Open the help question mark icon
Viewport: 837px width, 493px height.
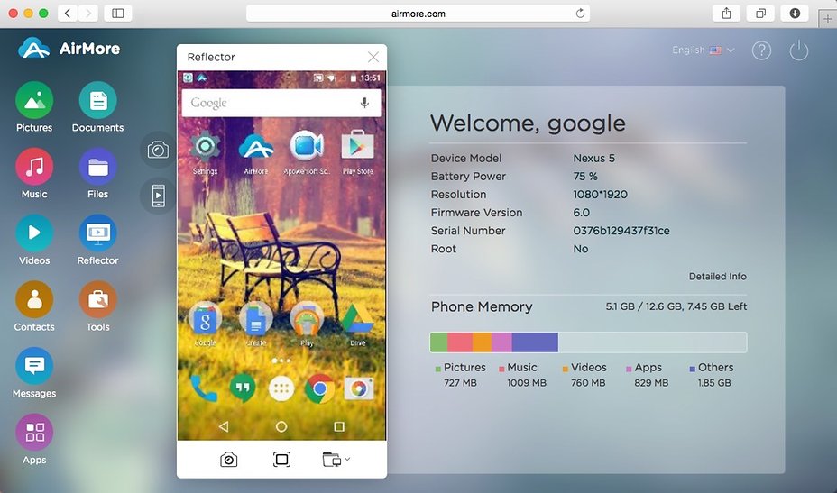click(762, 50)
